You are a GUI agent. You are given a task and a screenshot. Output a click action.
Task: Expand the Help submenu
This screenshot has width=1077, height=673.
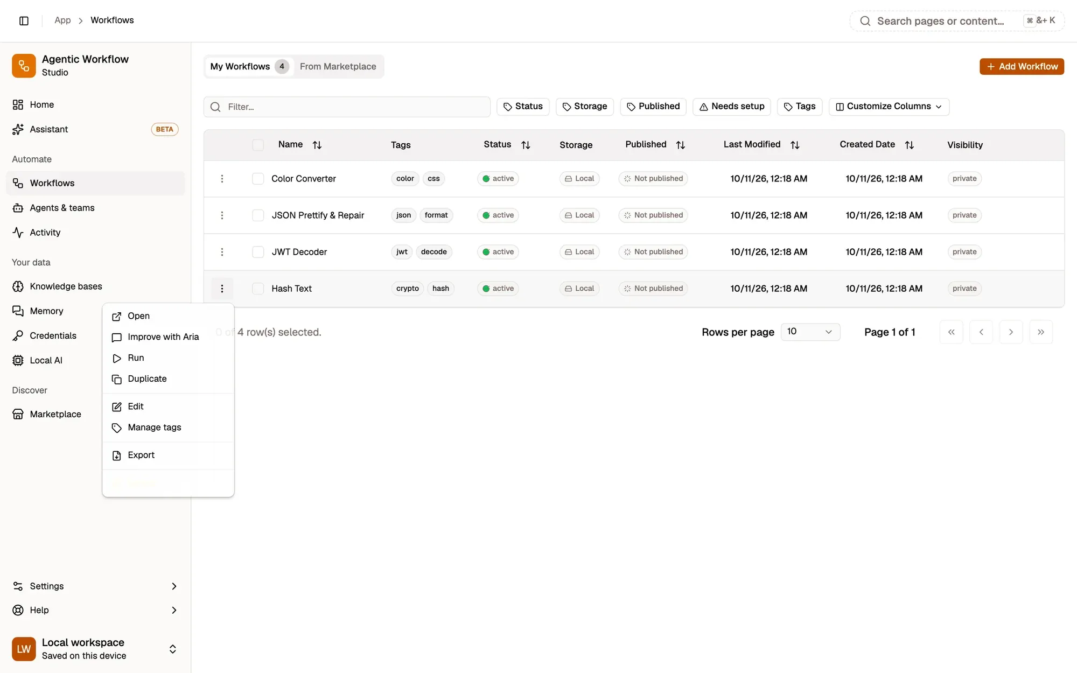[95, 610]
